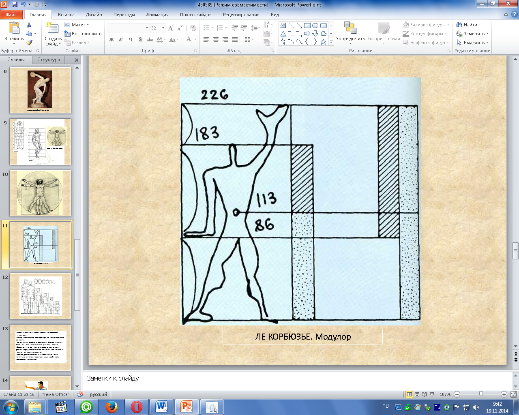Open the font color dropdown arrow
519x415 pixels.
tap(195, 39)
